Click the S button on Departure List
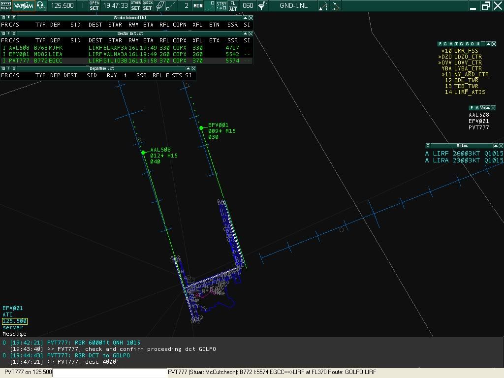Screen dimensions: 504x378 point(14,68)
